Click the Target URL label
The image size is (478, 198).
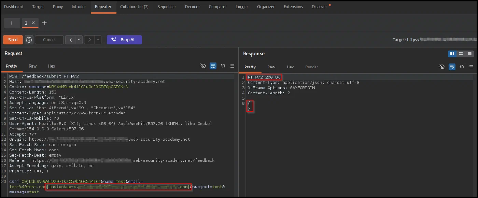[434, 40]
